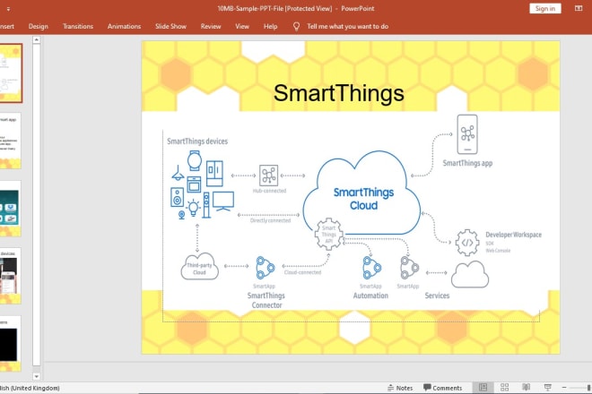
Task: Click the 'SmartThings devices' label
Action: [197, 141]
